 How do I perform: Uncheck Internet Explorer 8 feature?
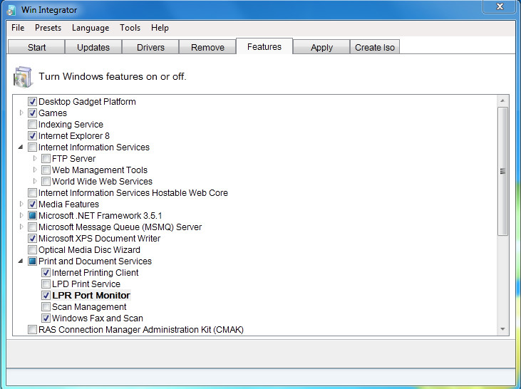pyautogui.click(x=32, y=136)
